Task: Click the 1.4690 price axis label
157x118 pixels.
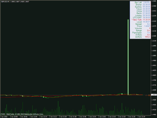Action: tap(154, 90)
